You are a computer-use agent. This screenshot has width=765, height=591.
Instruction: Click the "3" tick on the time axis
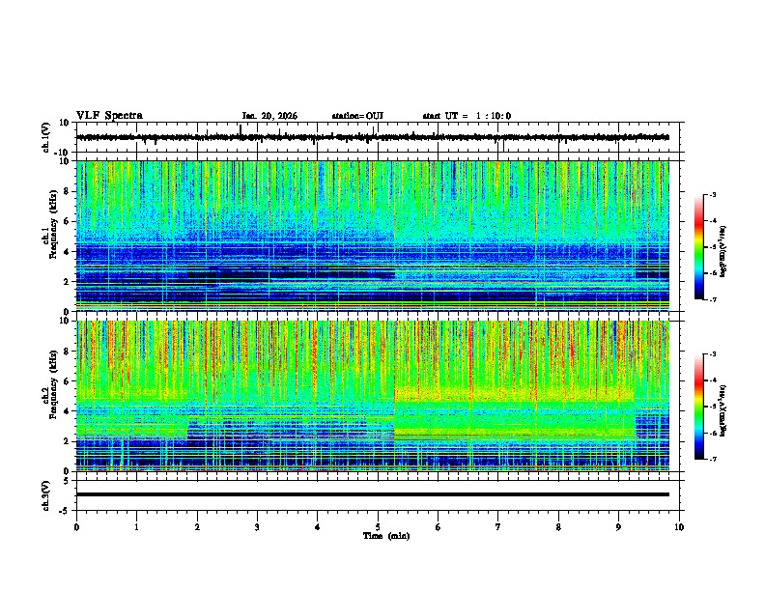pos(257,527)
